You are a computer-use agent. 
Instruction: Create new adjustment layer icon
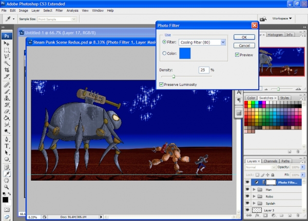tap(273, 215)
